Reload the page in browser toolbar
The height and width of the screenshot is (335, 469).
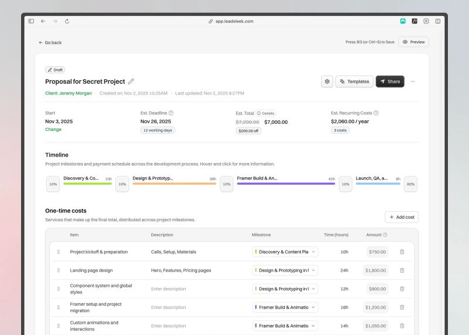(x=67, y=21)
